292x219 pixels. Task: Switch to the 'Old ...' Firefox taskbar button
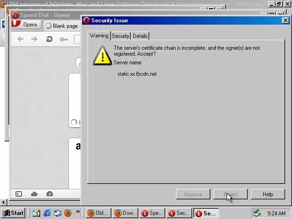(x=99, y=213)
